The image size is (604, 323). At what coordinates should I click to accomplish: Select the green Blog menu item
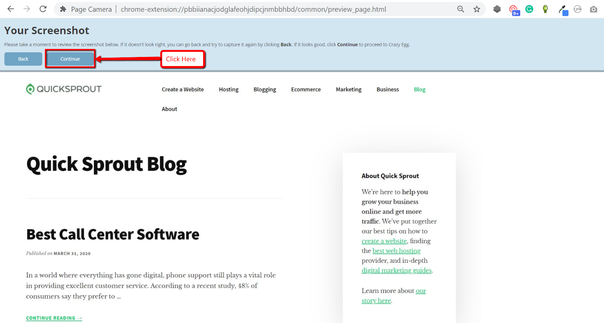click(420, 89)
